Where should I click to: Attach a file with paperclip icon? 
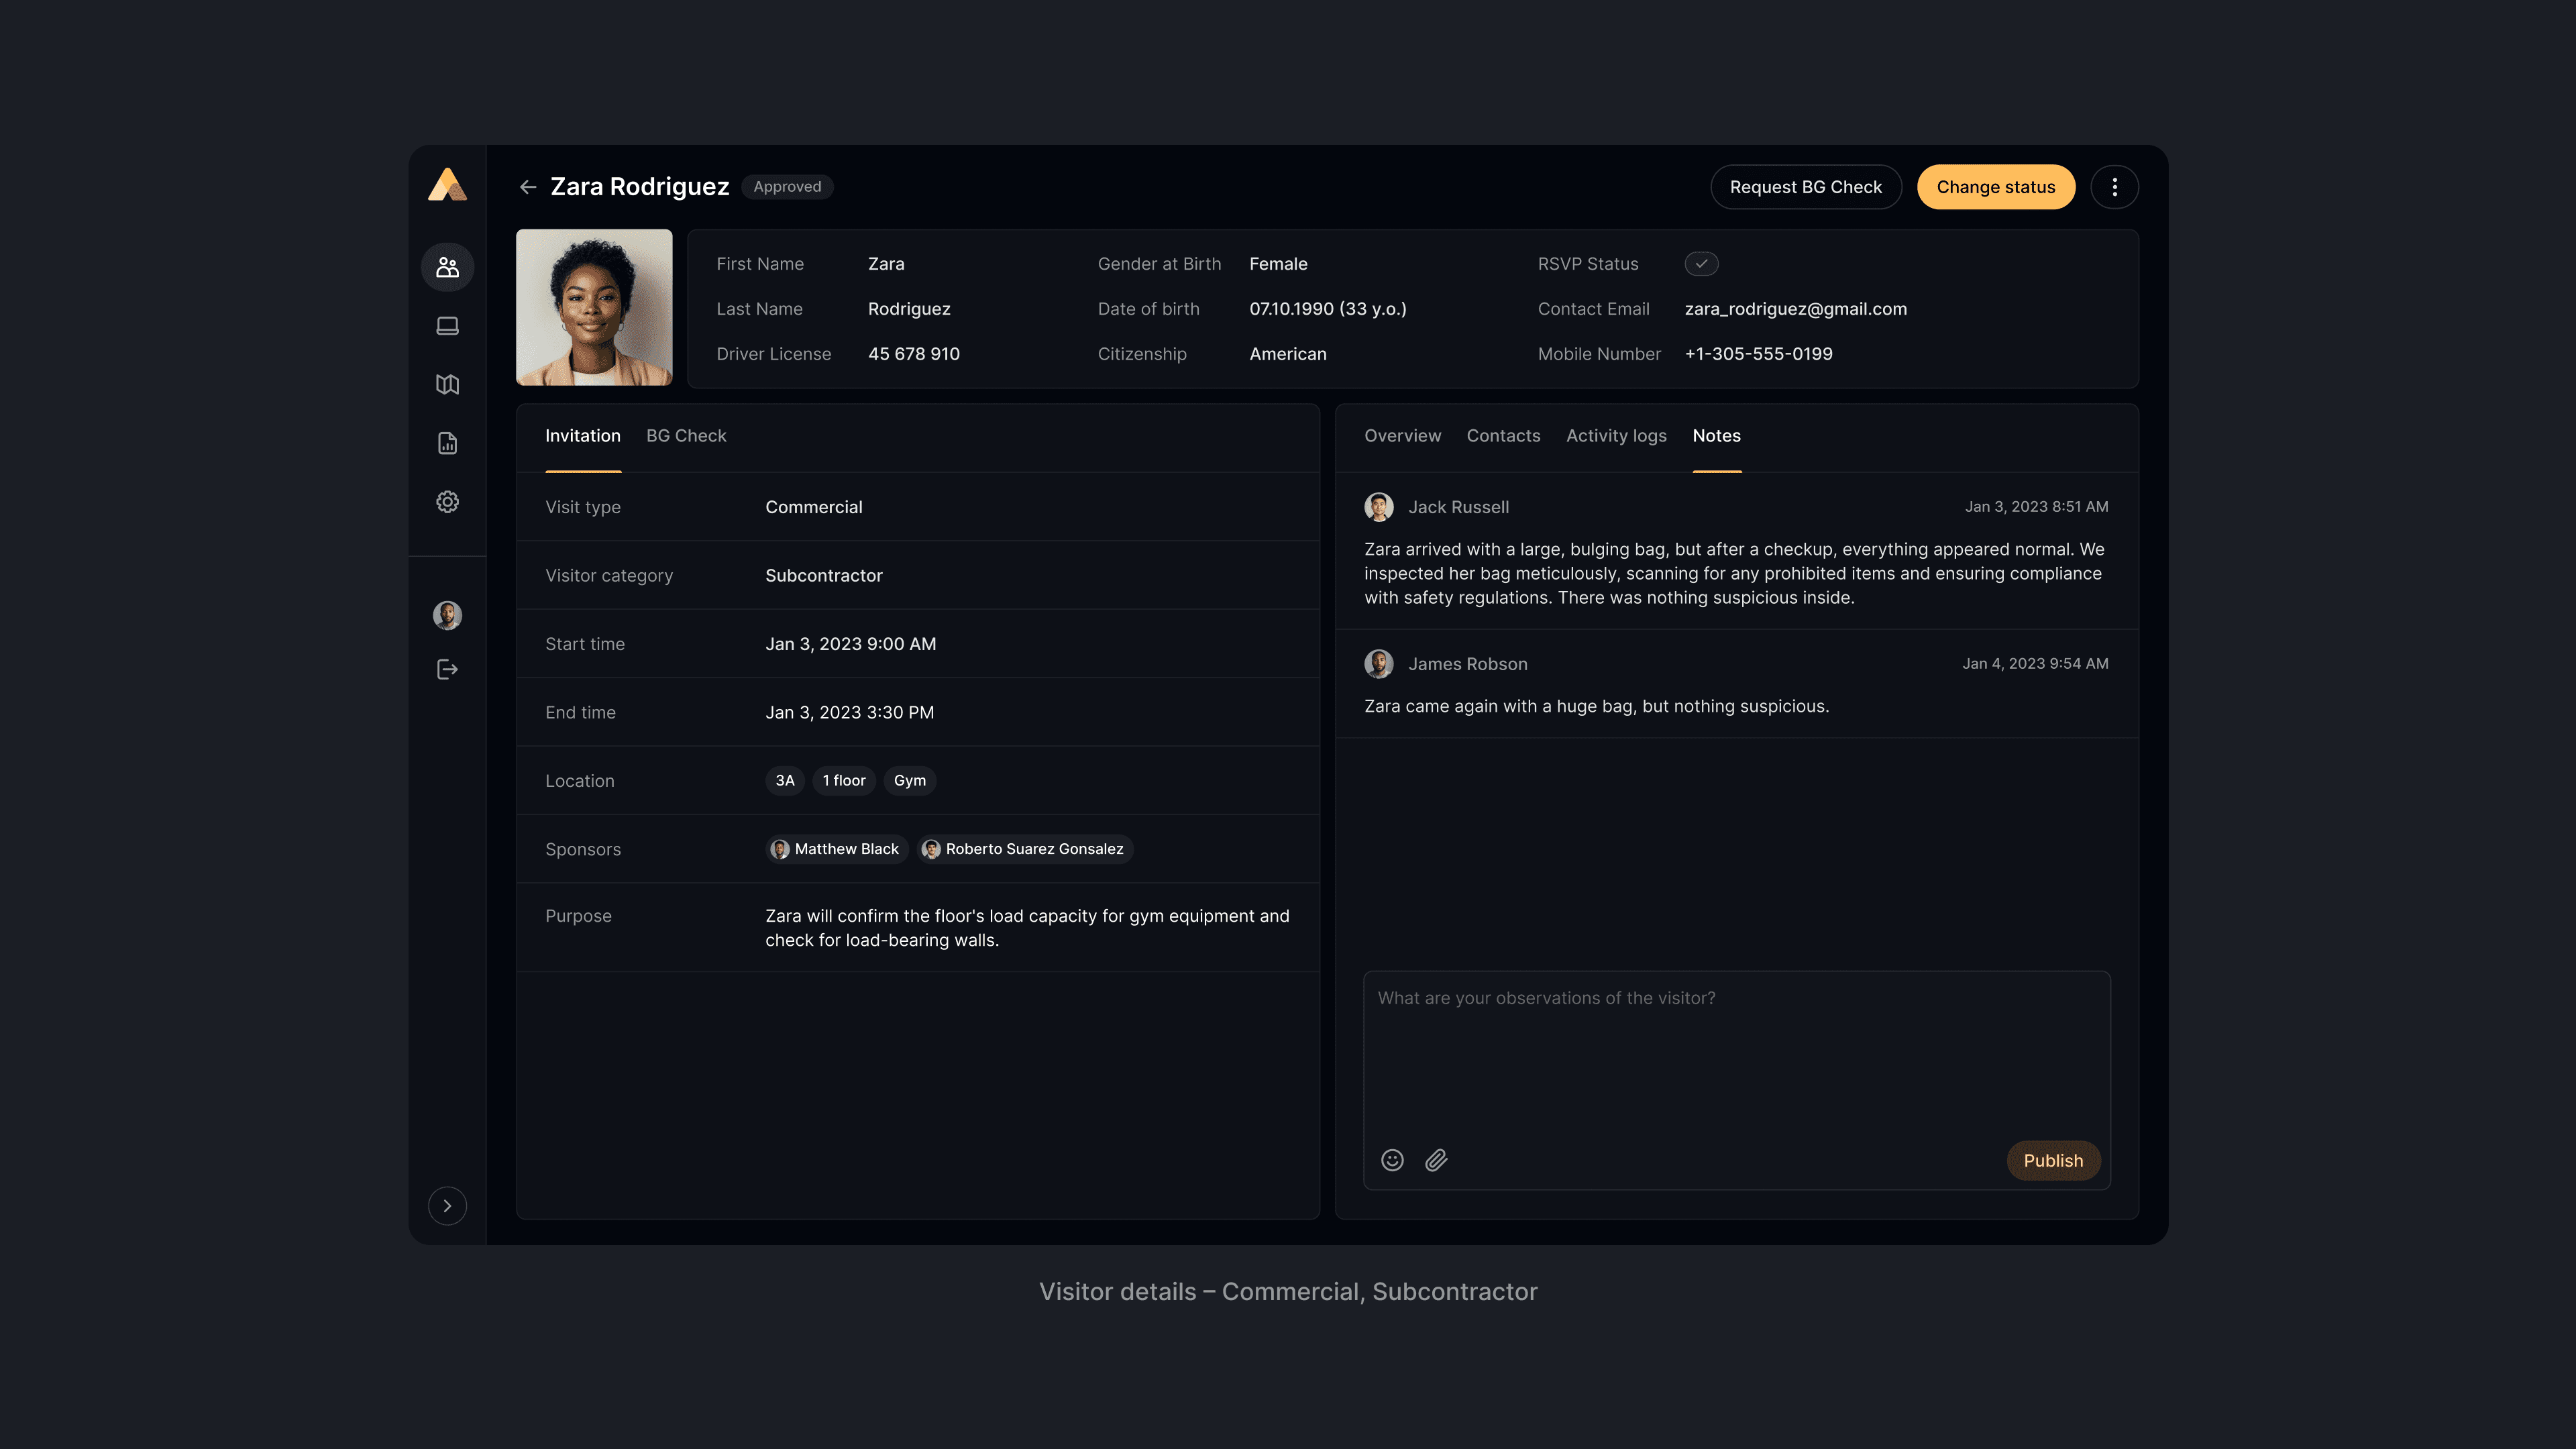(1436, 1160)
